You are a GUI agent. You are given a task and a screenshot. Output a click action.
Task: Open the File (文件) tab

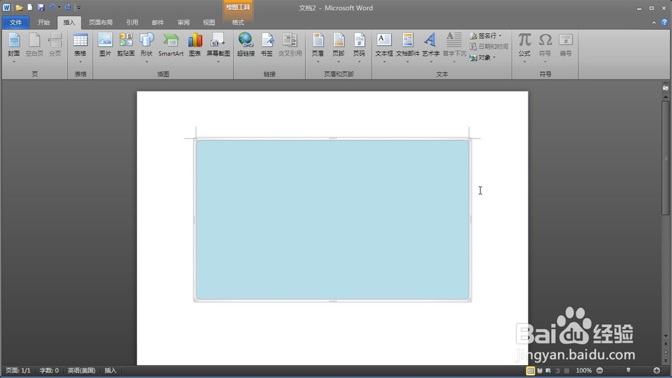click(15, 22)
